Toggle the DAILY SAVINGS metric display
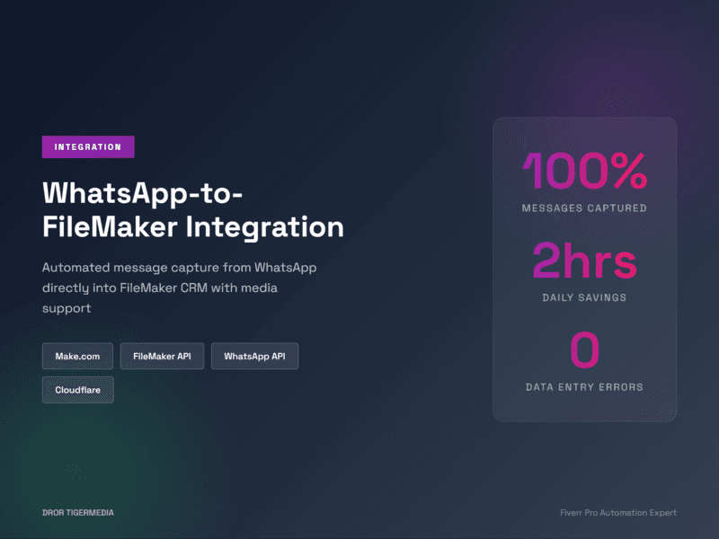719x539 pixels. [584, 297]
